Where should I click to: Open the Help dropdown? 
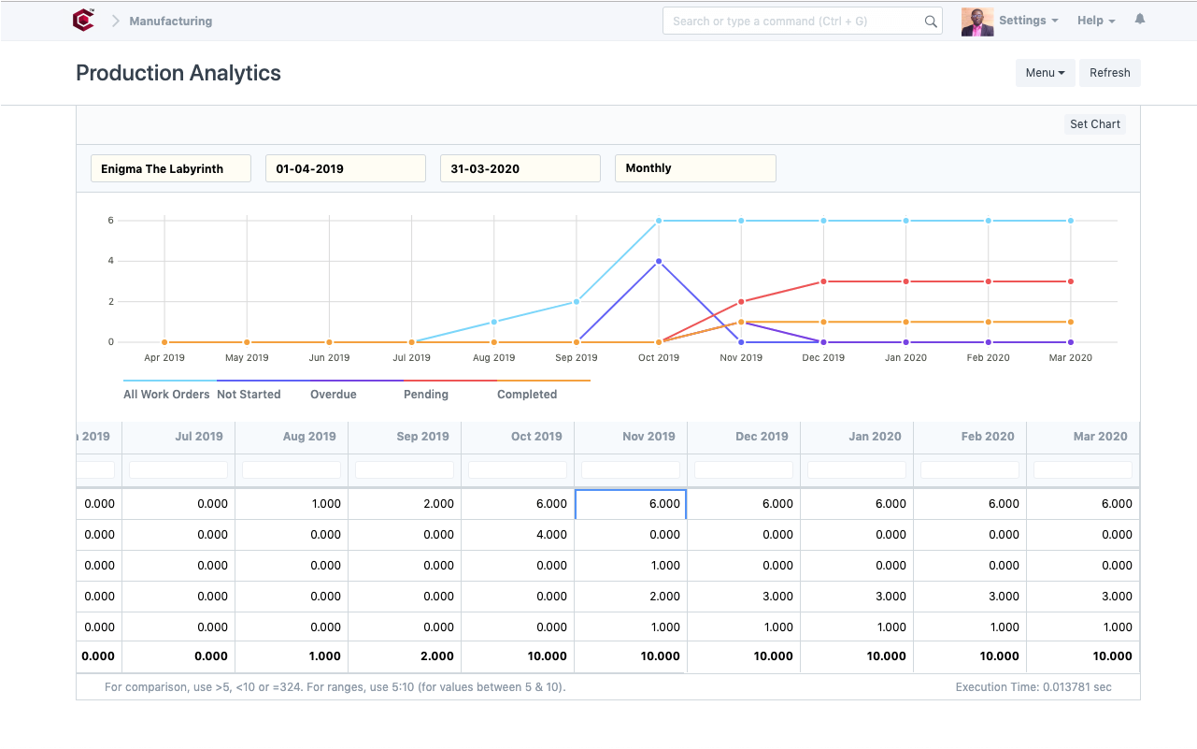pyautogui.click(x=1095, y=20)
